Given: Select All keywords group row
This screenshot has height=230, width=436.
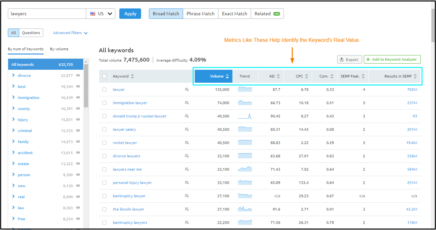Looking at the screenshot, I should click(46, 65).
